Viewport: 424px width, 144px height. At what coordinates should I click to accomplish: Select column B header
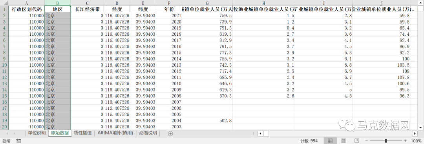point(58,3)
